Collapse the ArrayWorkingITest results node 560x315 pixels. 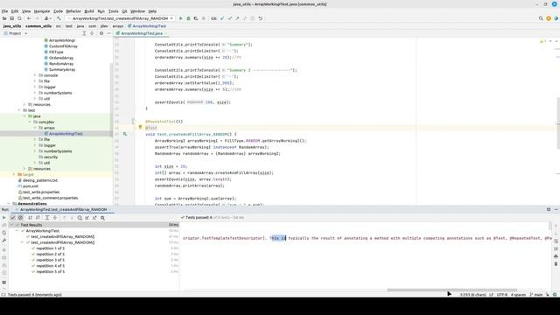click(x=17, y=231)
